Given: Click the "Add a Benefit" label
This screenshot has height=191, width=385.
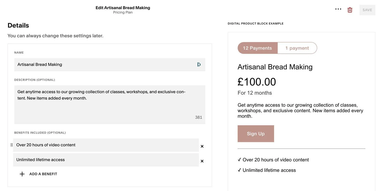Looking at the screenshot, I should [x=43, y=174].
